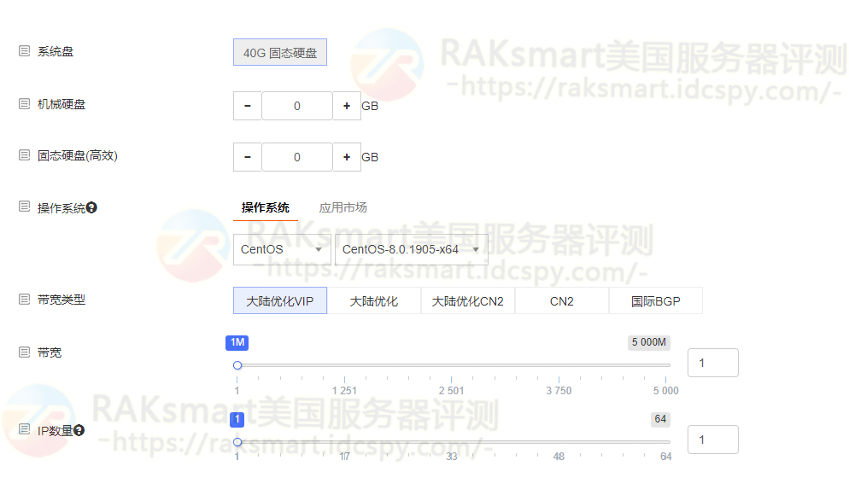Open the CentOS distribution dropdown
The width and height of the screenshot is (849, 495).
click(282, 249)
